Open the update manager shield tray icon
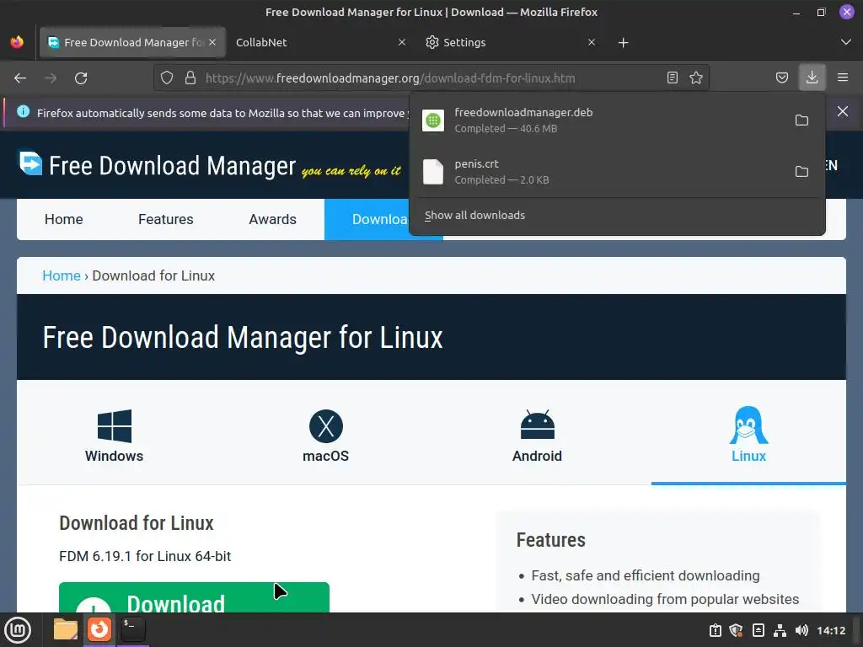Viewport: 863px width, 647px height. (736, 630)
